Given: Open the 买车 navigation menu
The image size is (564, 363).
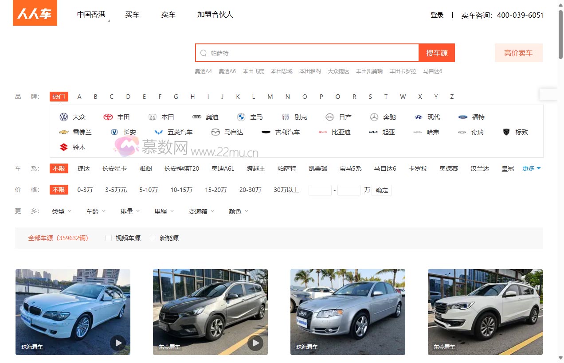Looking at the screenshot, I should coord(133,14).
